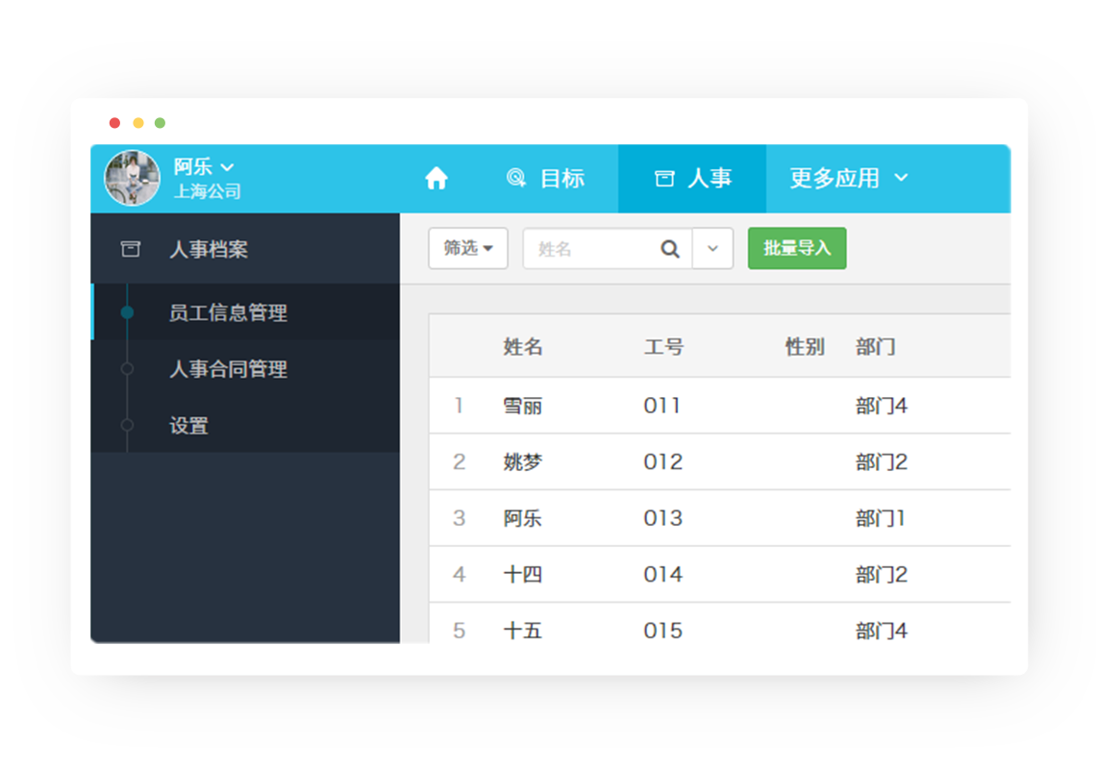Click the archive box icon beside 人事 tab

tap(664, 179)
